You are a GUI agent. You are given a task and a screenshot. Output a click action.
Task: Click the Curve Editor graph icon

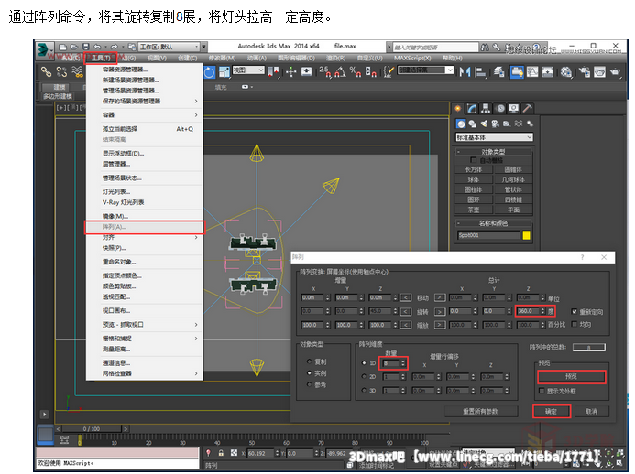pos(532,72)
